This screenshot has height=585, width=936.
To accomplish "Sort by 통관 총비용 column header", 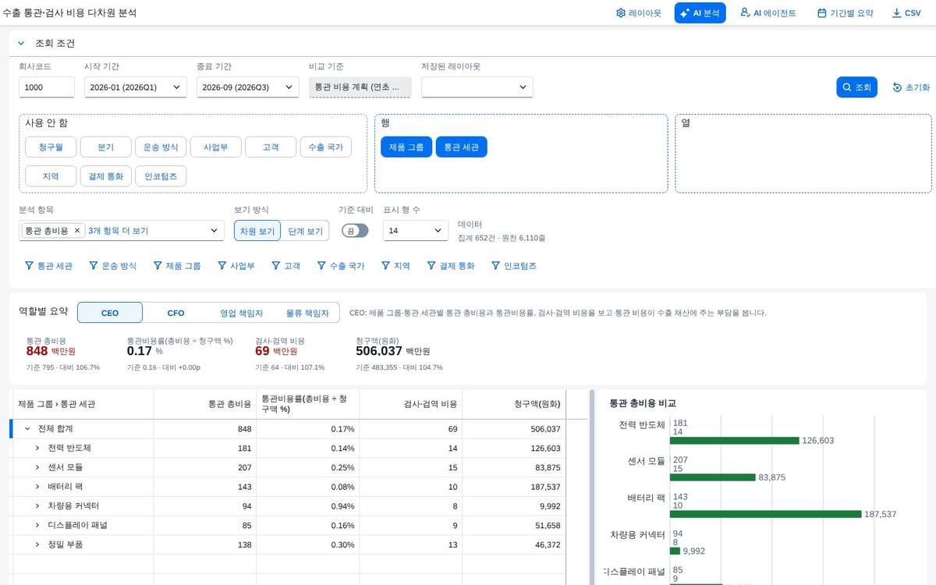I will [205, 404].
